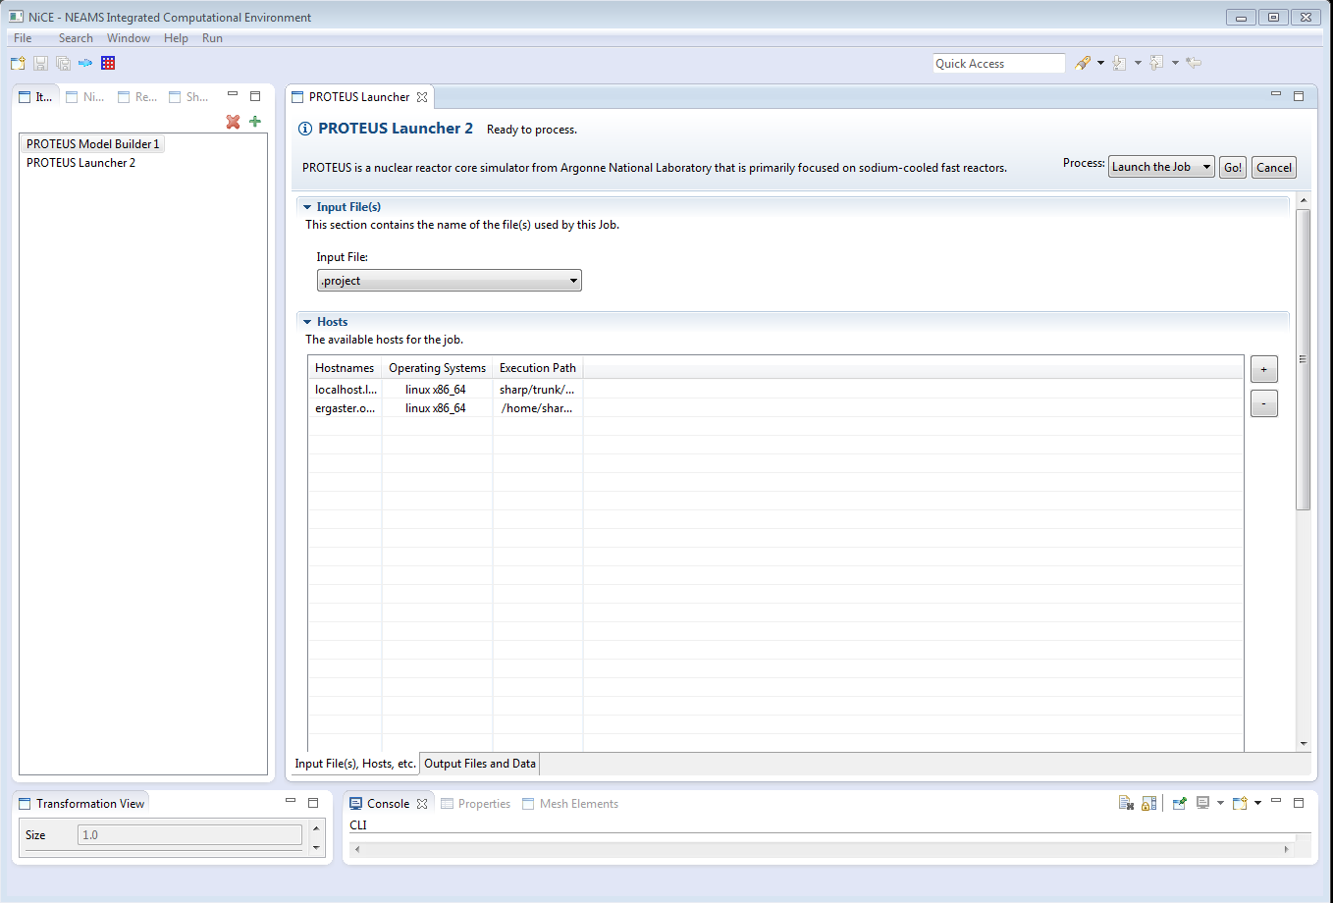Click the Console horizontal scrollbar

[x=822, y=849]
